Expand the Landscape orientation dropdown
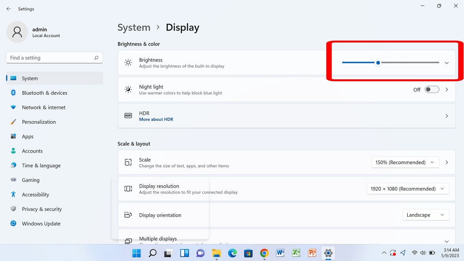This screenshot has width=464, height=261. tap(426, 215)
